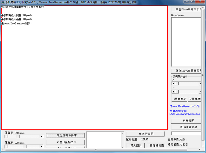Click the GameCanvas code list box

pyautogui.click(x=186, y=42)
